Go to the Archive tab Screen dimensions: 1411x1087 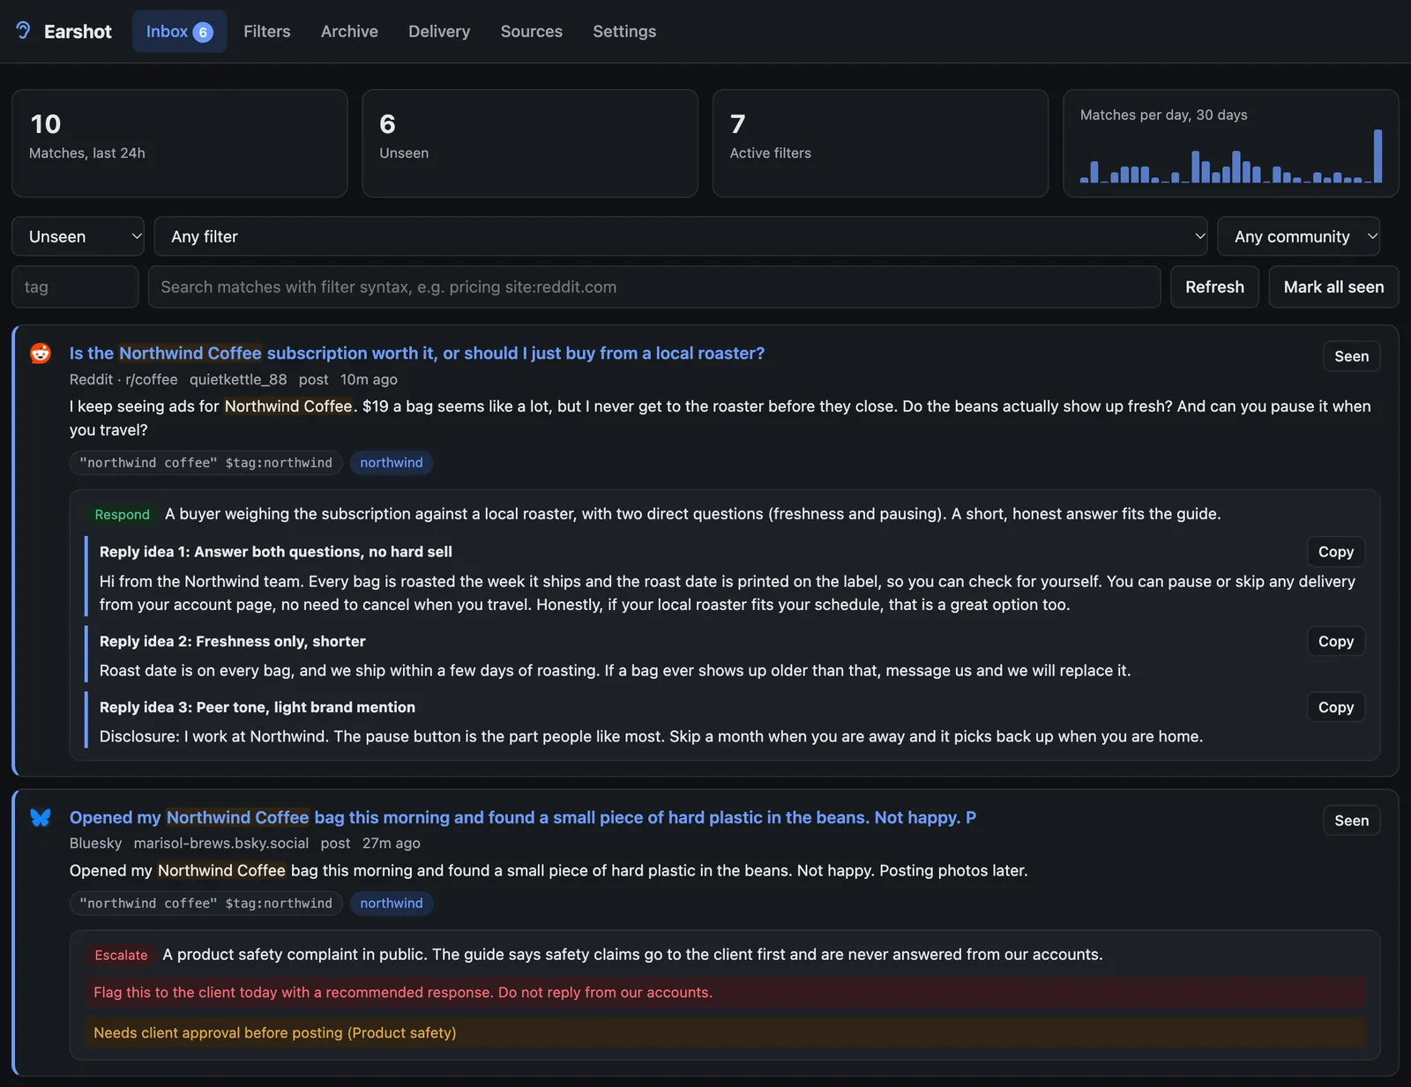coord(349,32)
